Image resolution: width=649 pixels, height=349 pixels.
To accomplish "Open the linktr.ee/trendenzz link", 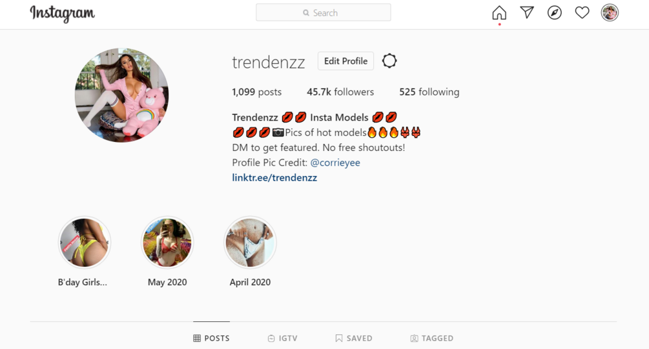I will coord(274,178).
